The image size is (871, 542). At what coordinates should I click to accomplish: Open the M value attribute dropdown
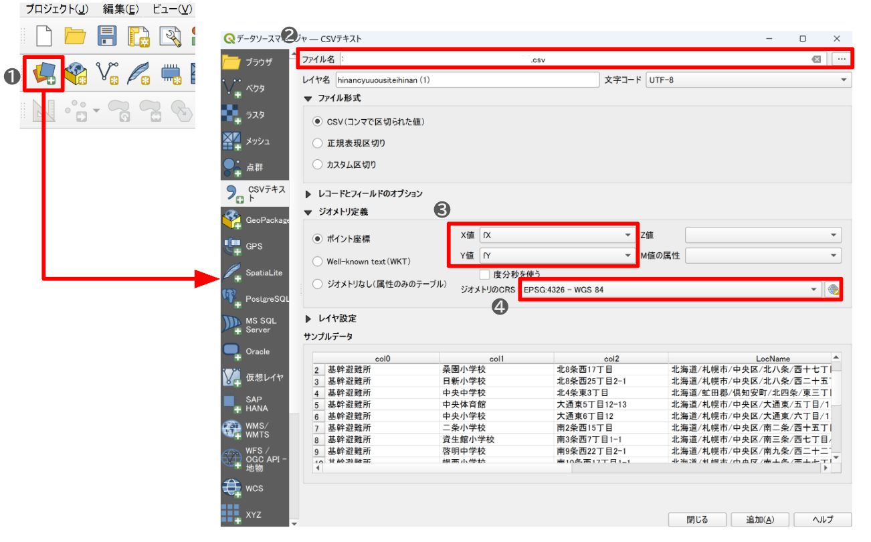click(x=763, y=256)
